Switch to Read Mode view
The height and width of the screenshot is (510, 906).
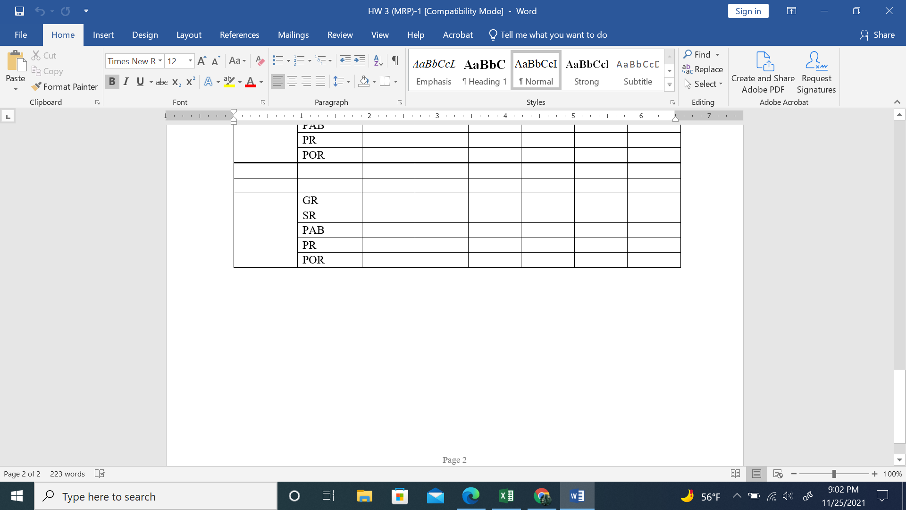pos(735,474)
